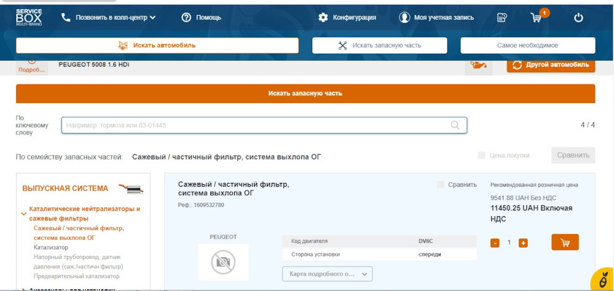Click the phone call-center icon
Image resolution: width=614 pixels, height=291 pixels.
(66, 17)
